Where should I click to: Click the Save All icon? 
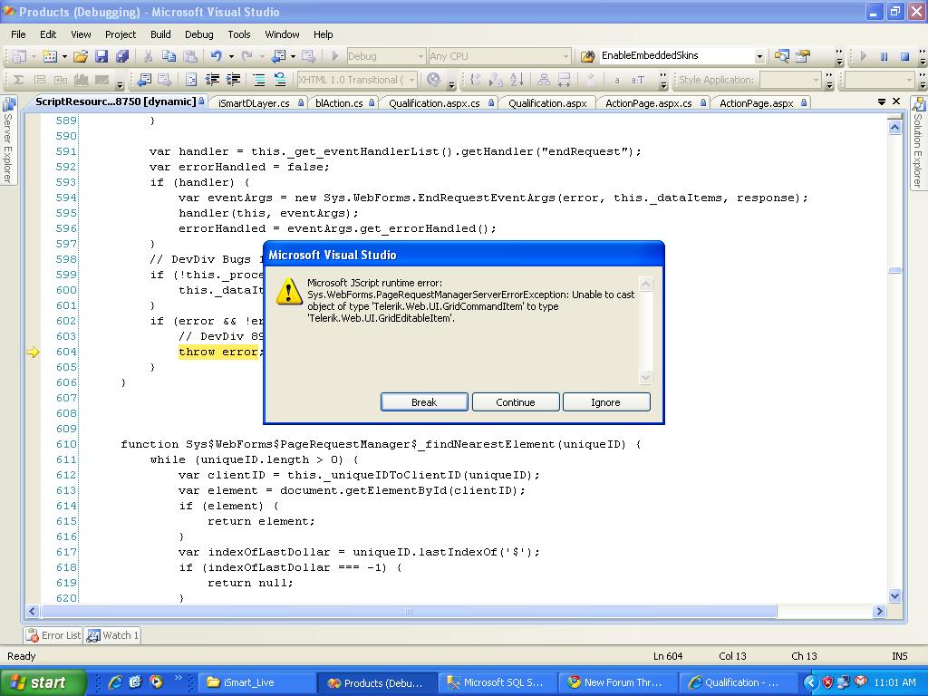[122, 56]
